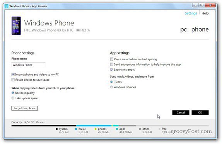Click the 'Windows Phone' large heading

click(x=49, y=23)
